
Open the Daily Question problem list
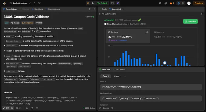[18, 3]
